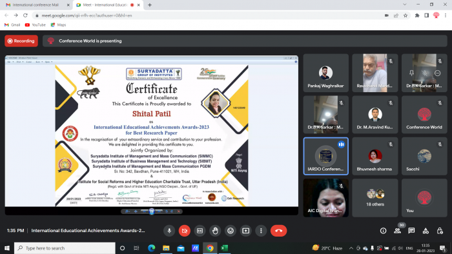
Task: Open chat with everyone icon
Action: tap(411, 231)
